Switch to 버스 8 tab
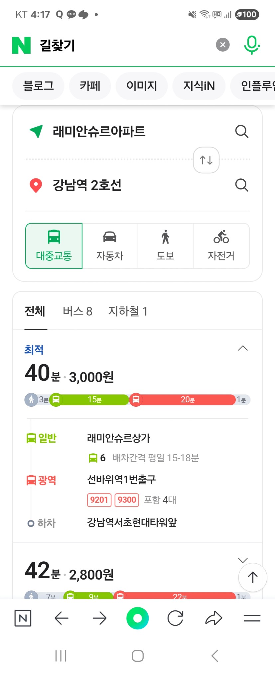 click(x=77, y=311)
